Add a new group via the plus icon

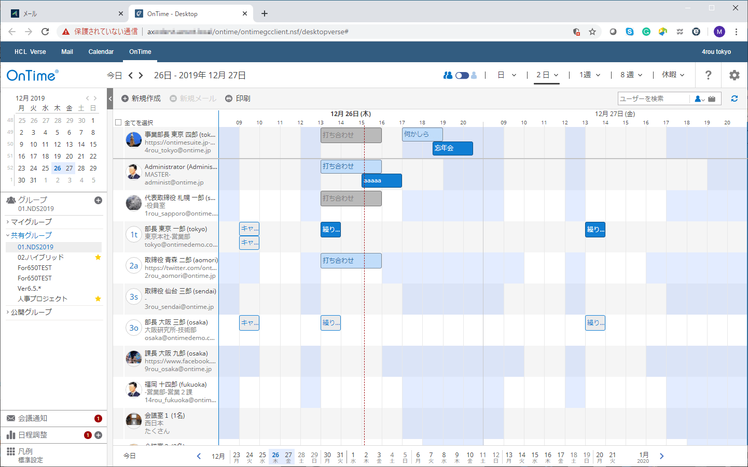[98, 200]
